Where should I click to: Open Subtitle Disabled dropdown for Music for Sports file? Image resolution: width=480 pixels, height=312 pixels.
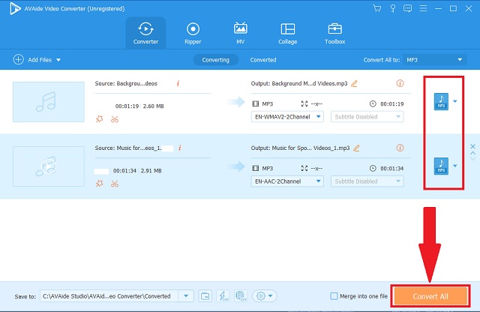pos(367,181)
